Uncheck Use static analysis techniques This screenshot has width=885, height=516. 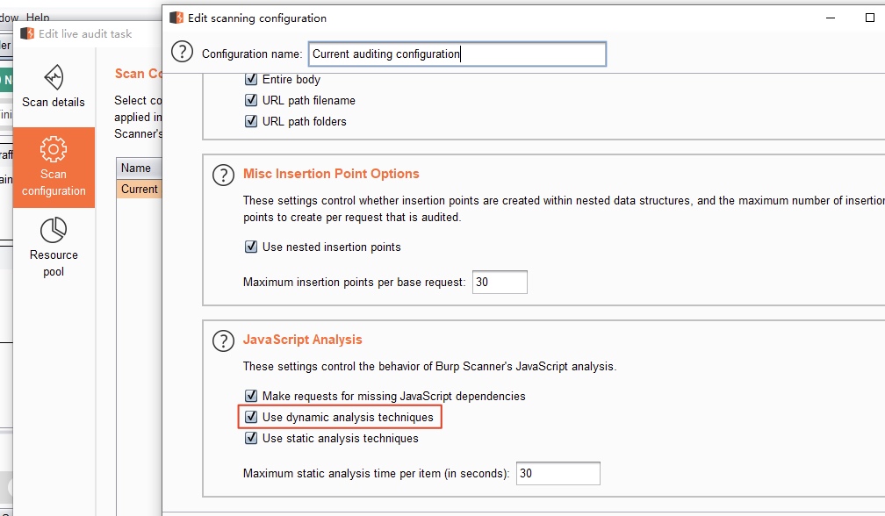coord(251,438)
